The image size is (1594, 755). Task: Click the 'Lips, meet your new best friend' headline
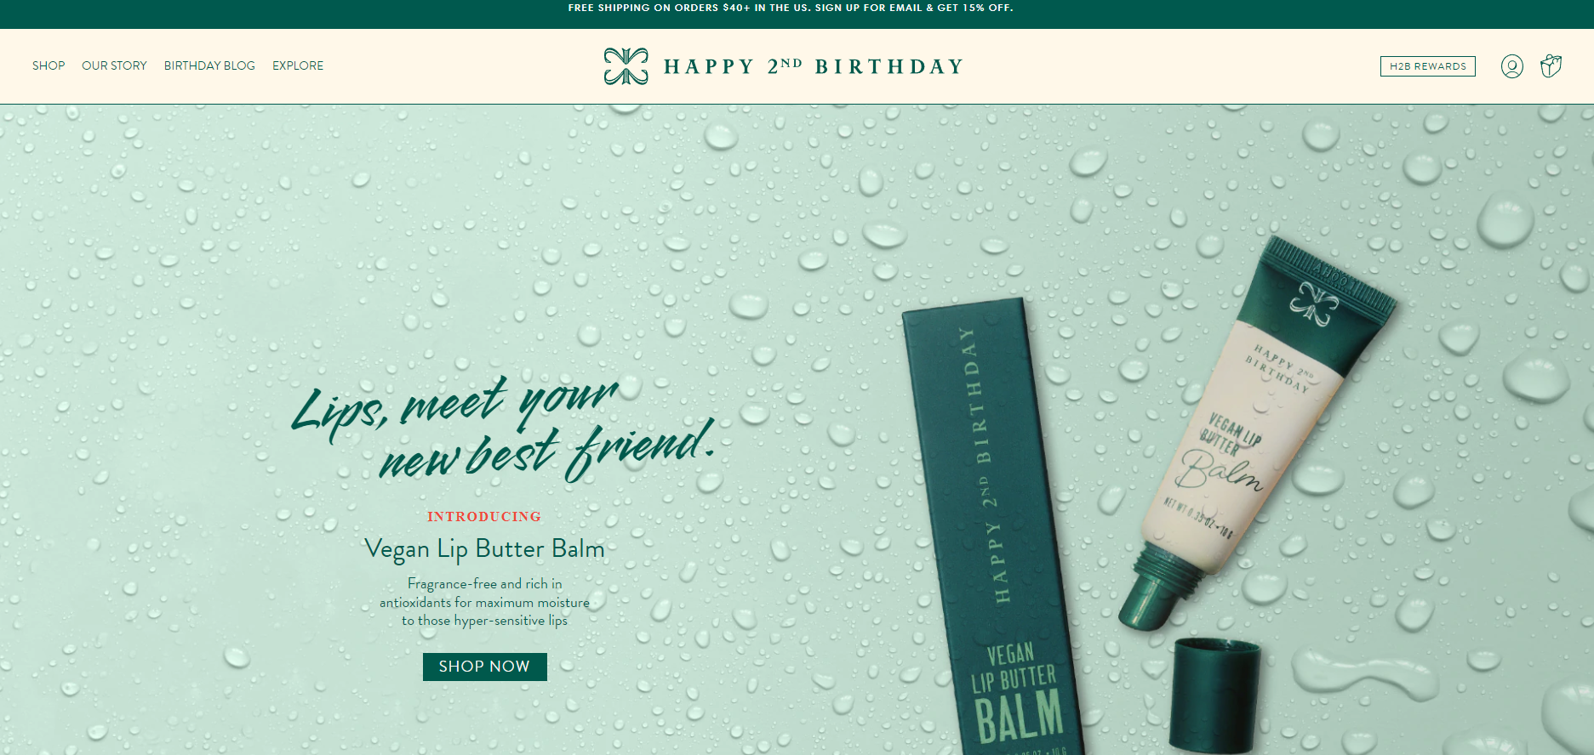502,429
